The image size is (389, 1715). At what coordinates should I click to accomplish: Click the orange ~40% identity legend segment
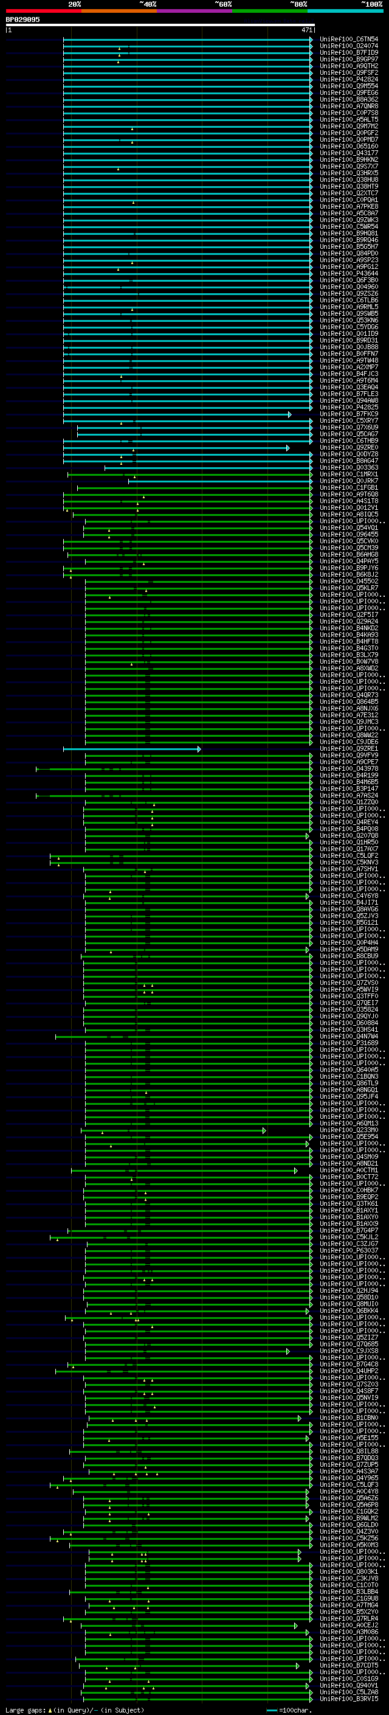[119, 11]
